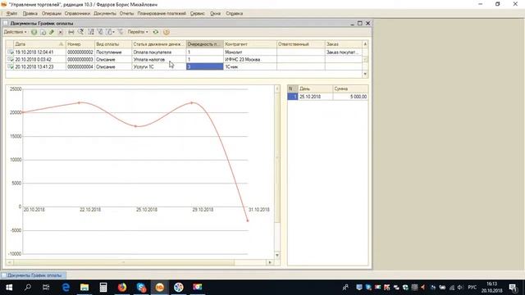This screenshot has height=295, width=525.
Task: Click the 5 000,00 amount cell
Action: coord(350,97)
